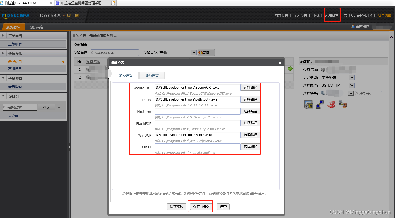Open 下载 in the top menu
The image size is (395, 218).
pos(316,15)
